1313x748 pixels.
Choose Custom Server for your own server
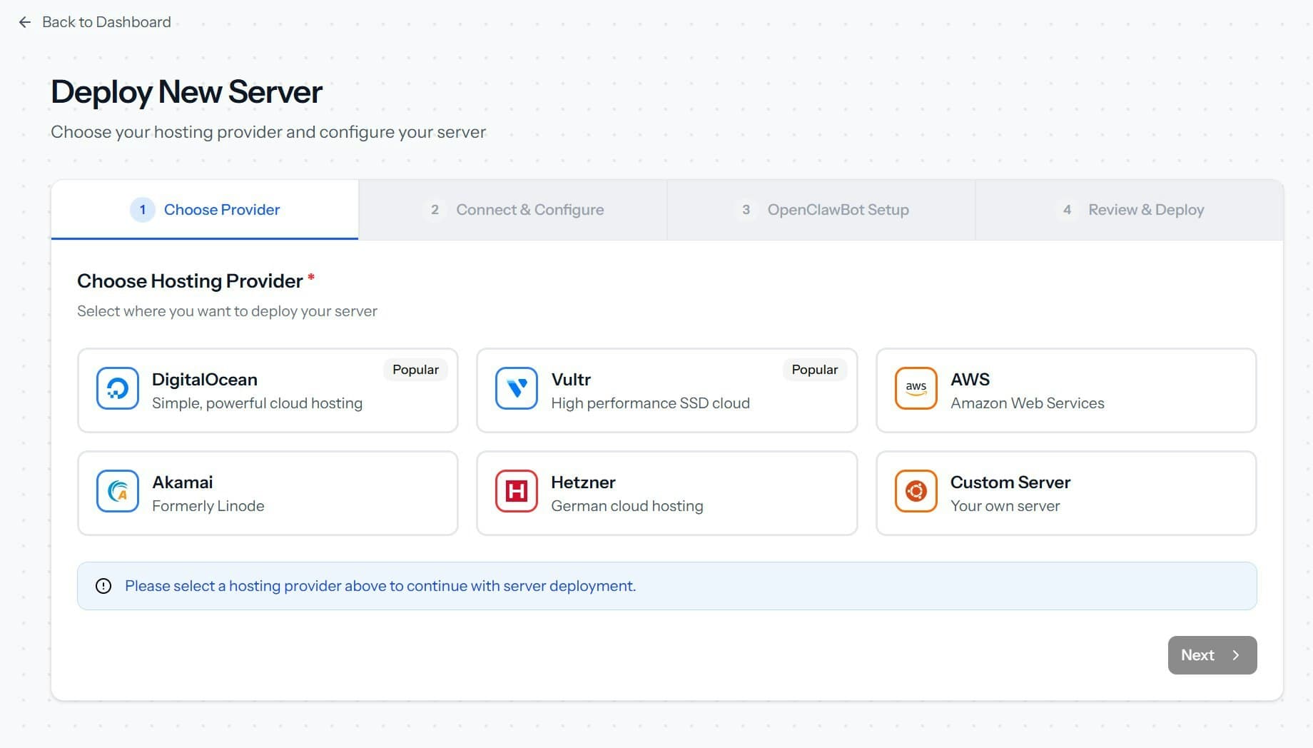(x=1065, y=492)
